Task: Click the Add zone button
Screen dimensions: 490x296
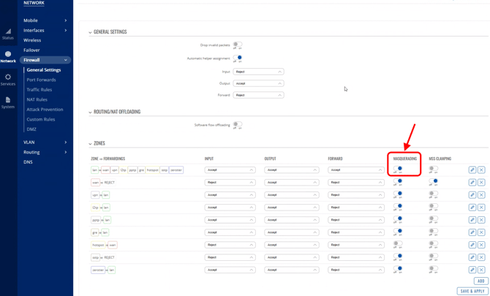Action: click(x=480, y=281)
